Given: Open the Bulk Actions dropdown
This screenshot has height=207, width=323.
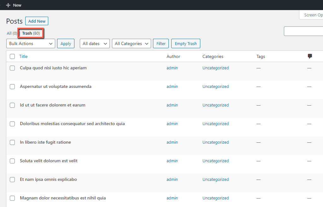Looking at the screenshot, I should 31,43.
